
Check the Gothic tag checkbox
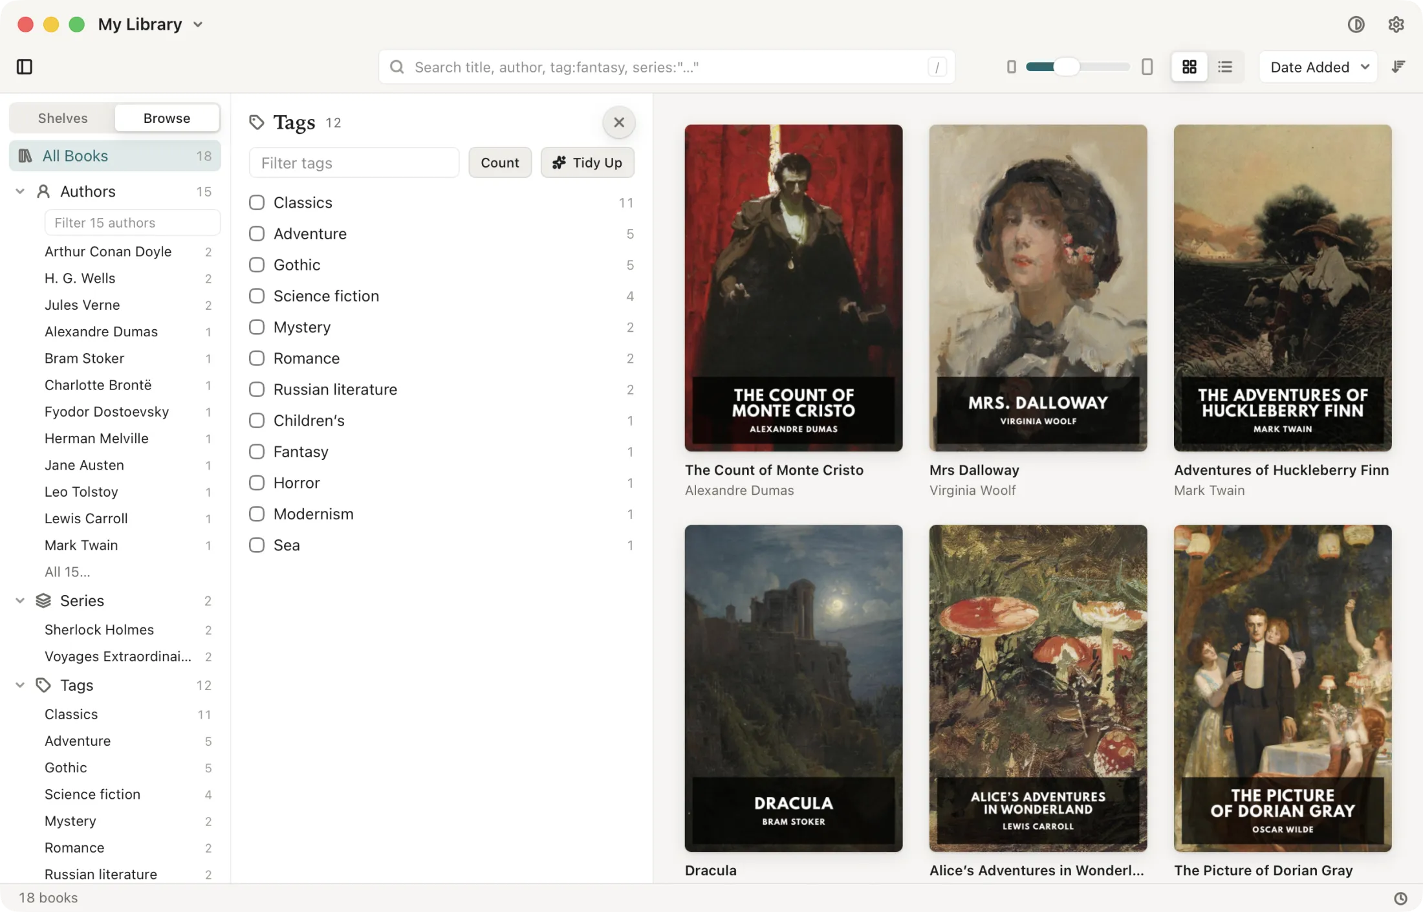click(x=257, y=265)
